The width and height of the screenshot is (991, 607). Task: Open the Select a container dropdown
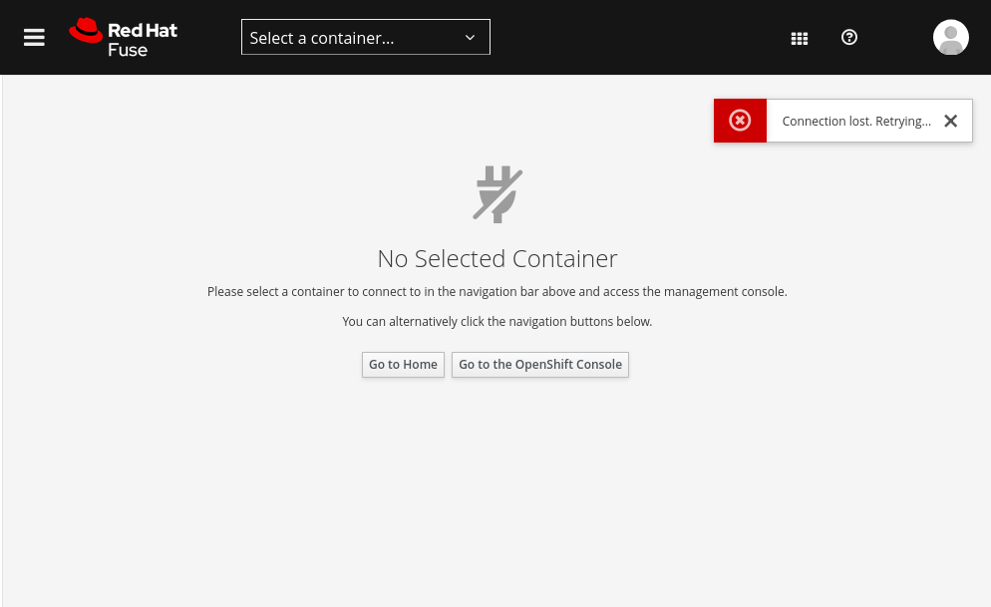point(365,37)
